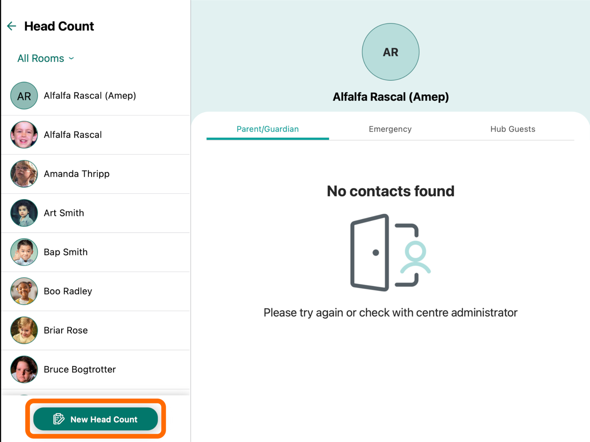View the Hub Guests tab
Screen dimensions: 590x442
(x=513, y=129)
